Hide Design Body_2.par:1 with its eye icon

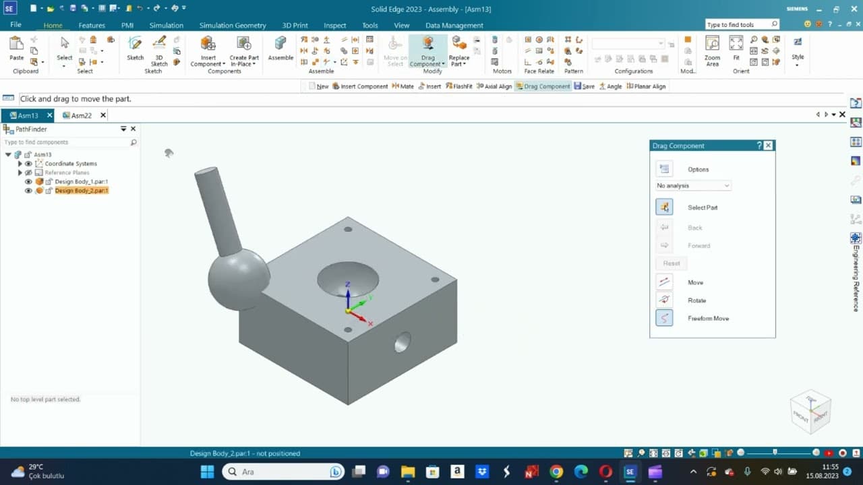tap(28, 191)
